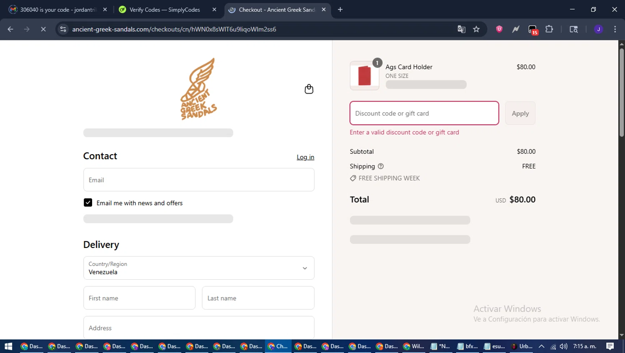Close the Gmail code tab
The width and height of the screenshot is (625, 353).
pyautogui.click(x=105, y=10)
